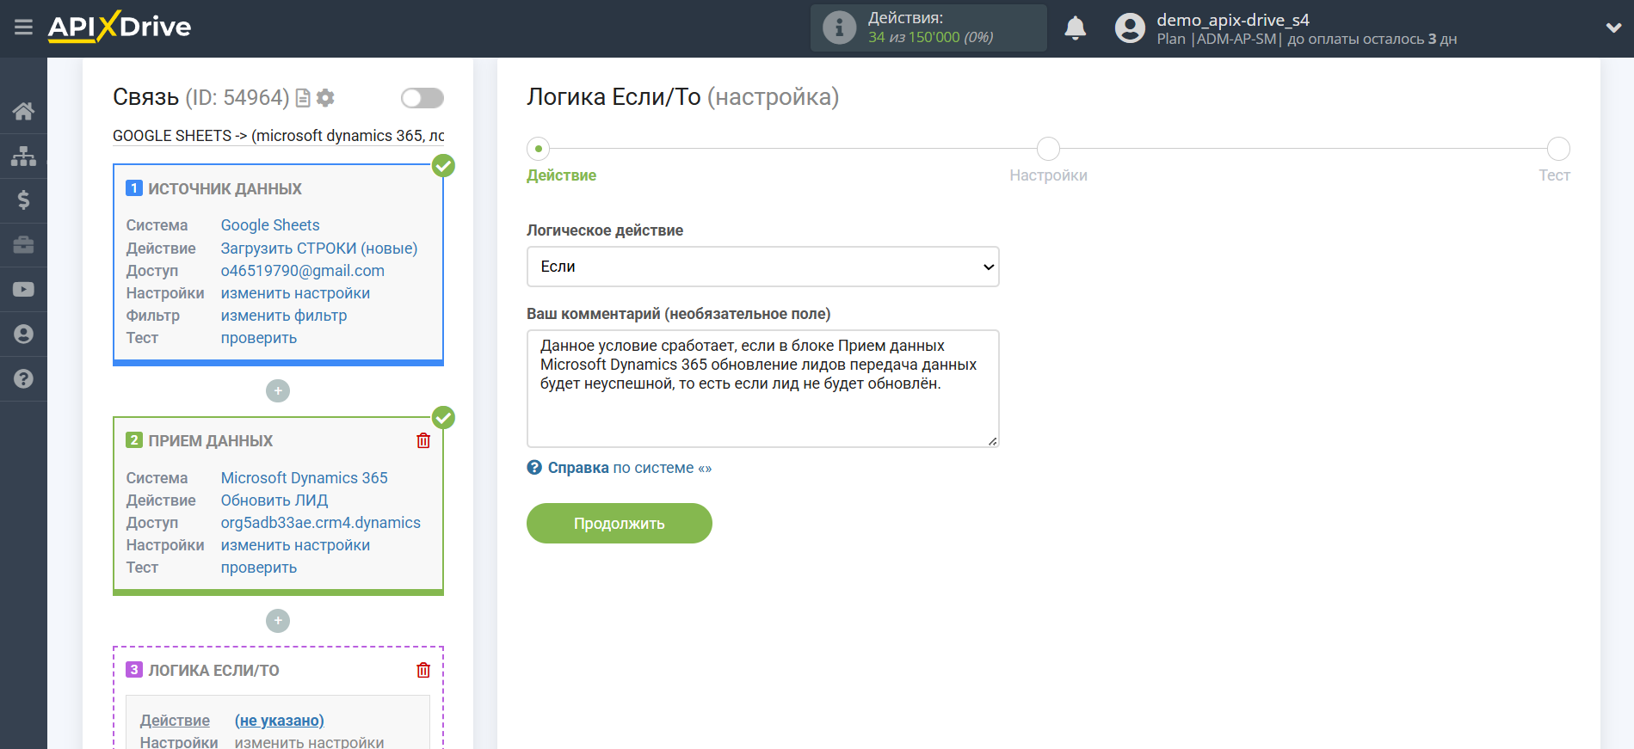Click the Продолжить button

[620, 524]
